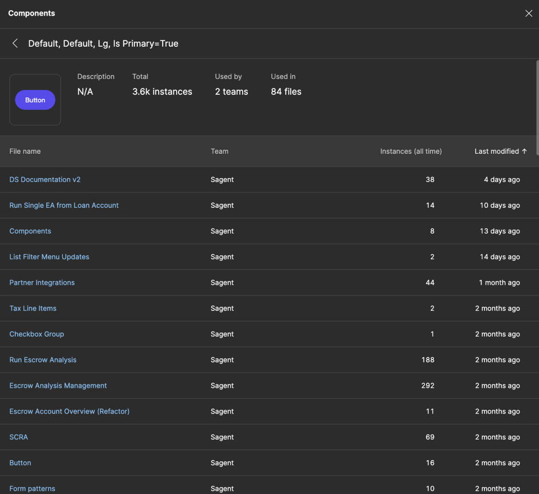This screenshot has height=494, width=539.
Task: Click the vertical scrollbar thumb
Action: pyautogui.click(x=537, y=107)
